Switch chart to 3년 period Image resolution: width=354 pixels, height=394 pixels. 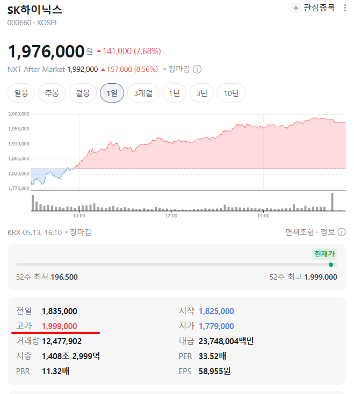pos(201,93)
